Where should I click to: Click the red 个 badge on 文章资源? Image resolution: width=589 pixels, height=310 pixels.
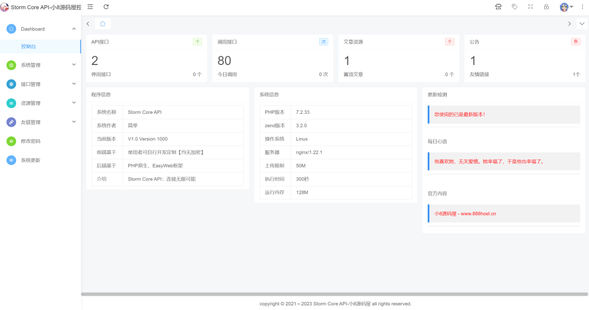[450, 42]
